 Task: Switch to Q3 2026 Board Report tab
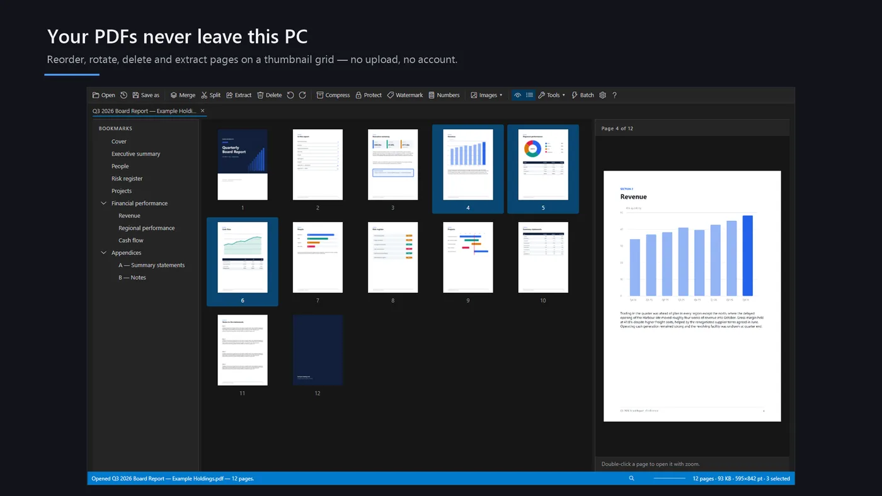pos(144,111)
